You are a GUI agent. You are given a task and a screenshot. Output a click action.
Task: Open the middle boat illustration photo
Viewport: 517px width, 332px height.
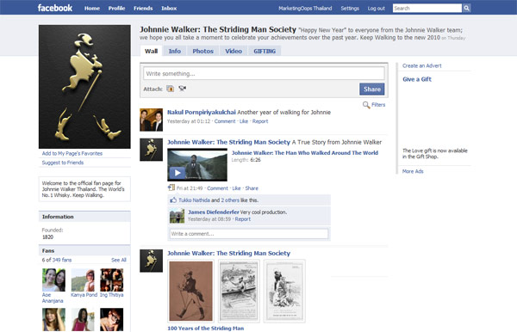click(239, 291)
